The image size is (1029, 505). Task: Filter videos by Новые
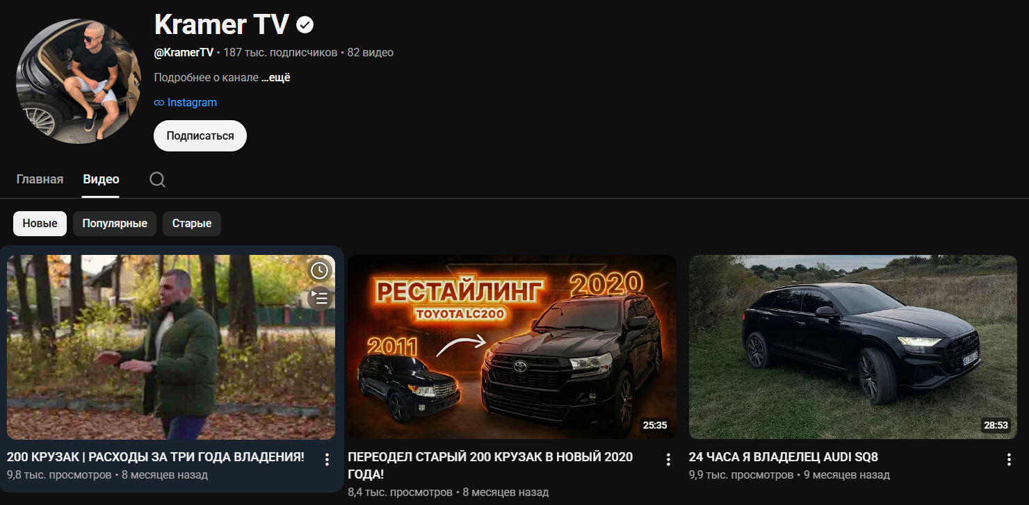pos(40,224)
